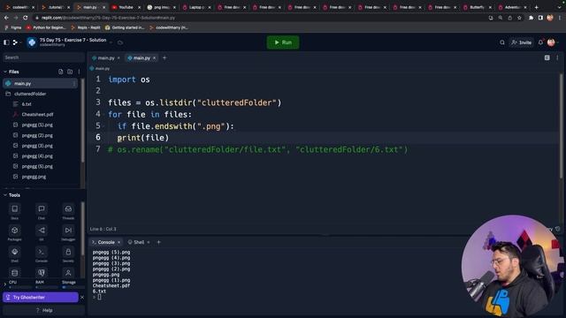
Task: Open editor pane options menu
Action: pyautogui.click(x=557, y=57)
